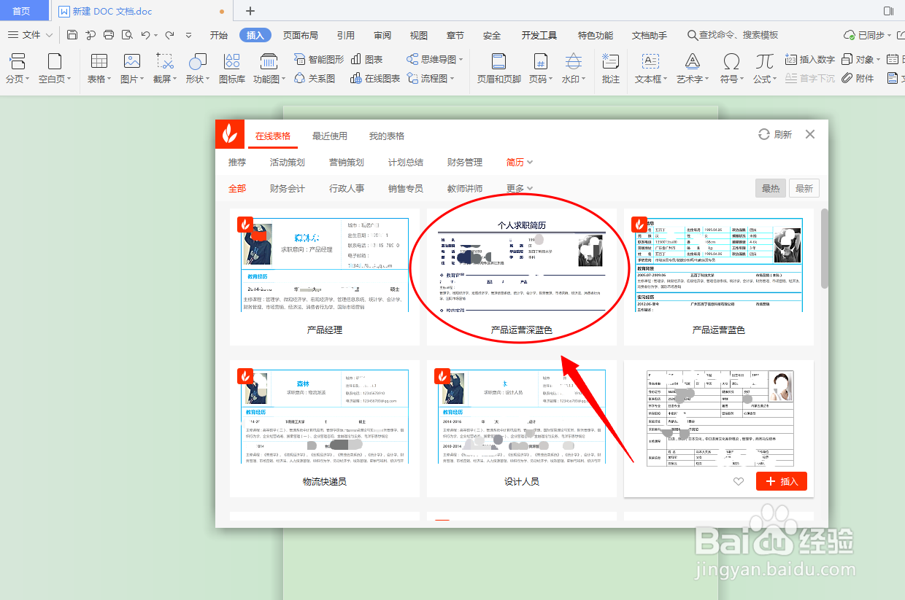Insert an Online Chart (在线图表)

375,78
